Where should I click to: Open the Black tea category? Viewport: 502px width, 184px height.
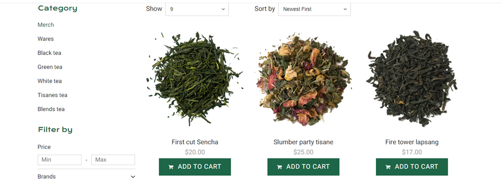tap(49, 53)
